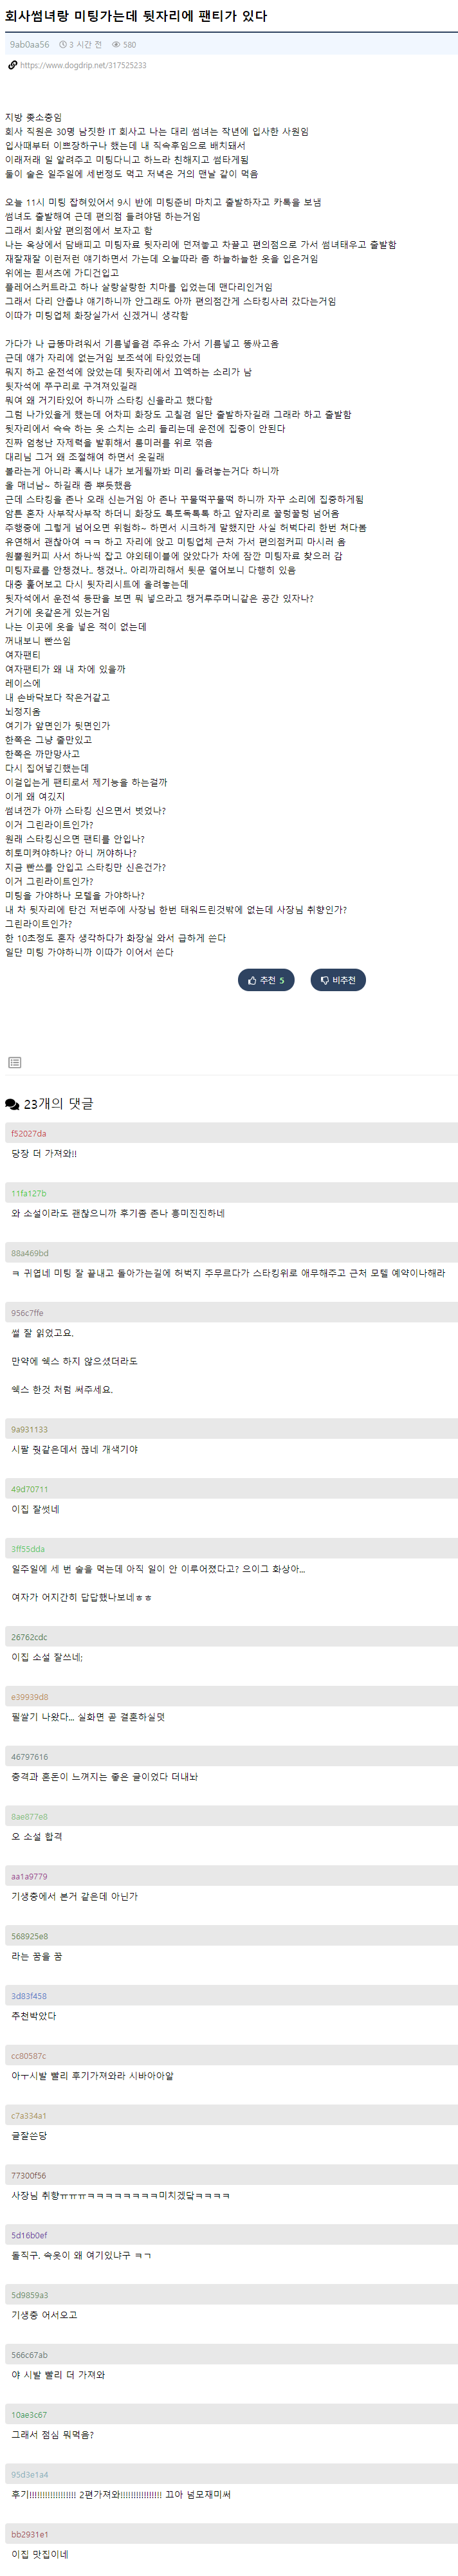Open the dogdrip.net source link
The width and height of the screenshot is (458, 2576).
[83, 65]
